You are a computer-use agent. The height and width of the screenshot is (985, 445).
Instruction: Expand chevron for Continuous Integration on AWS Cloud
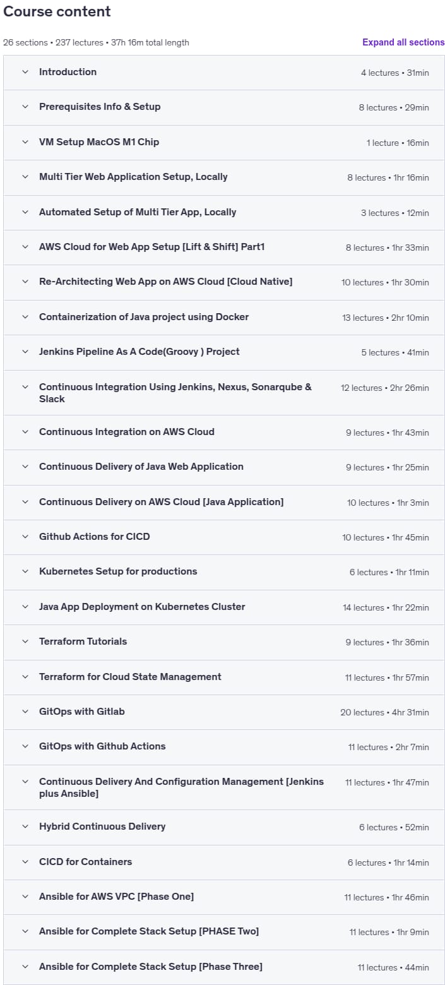tap(25, 432)
